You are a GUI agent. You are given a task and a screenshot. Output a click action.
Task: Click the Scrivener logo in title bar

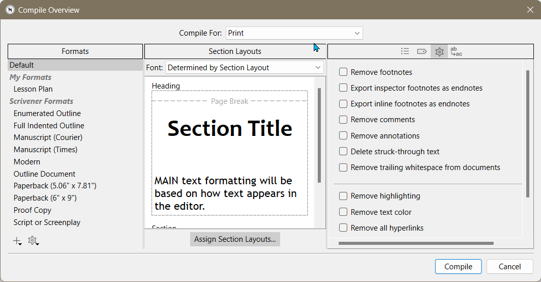pos(10,10)
